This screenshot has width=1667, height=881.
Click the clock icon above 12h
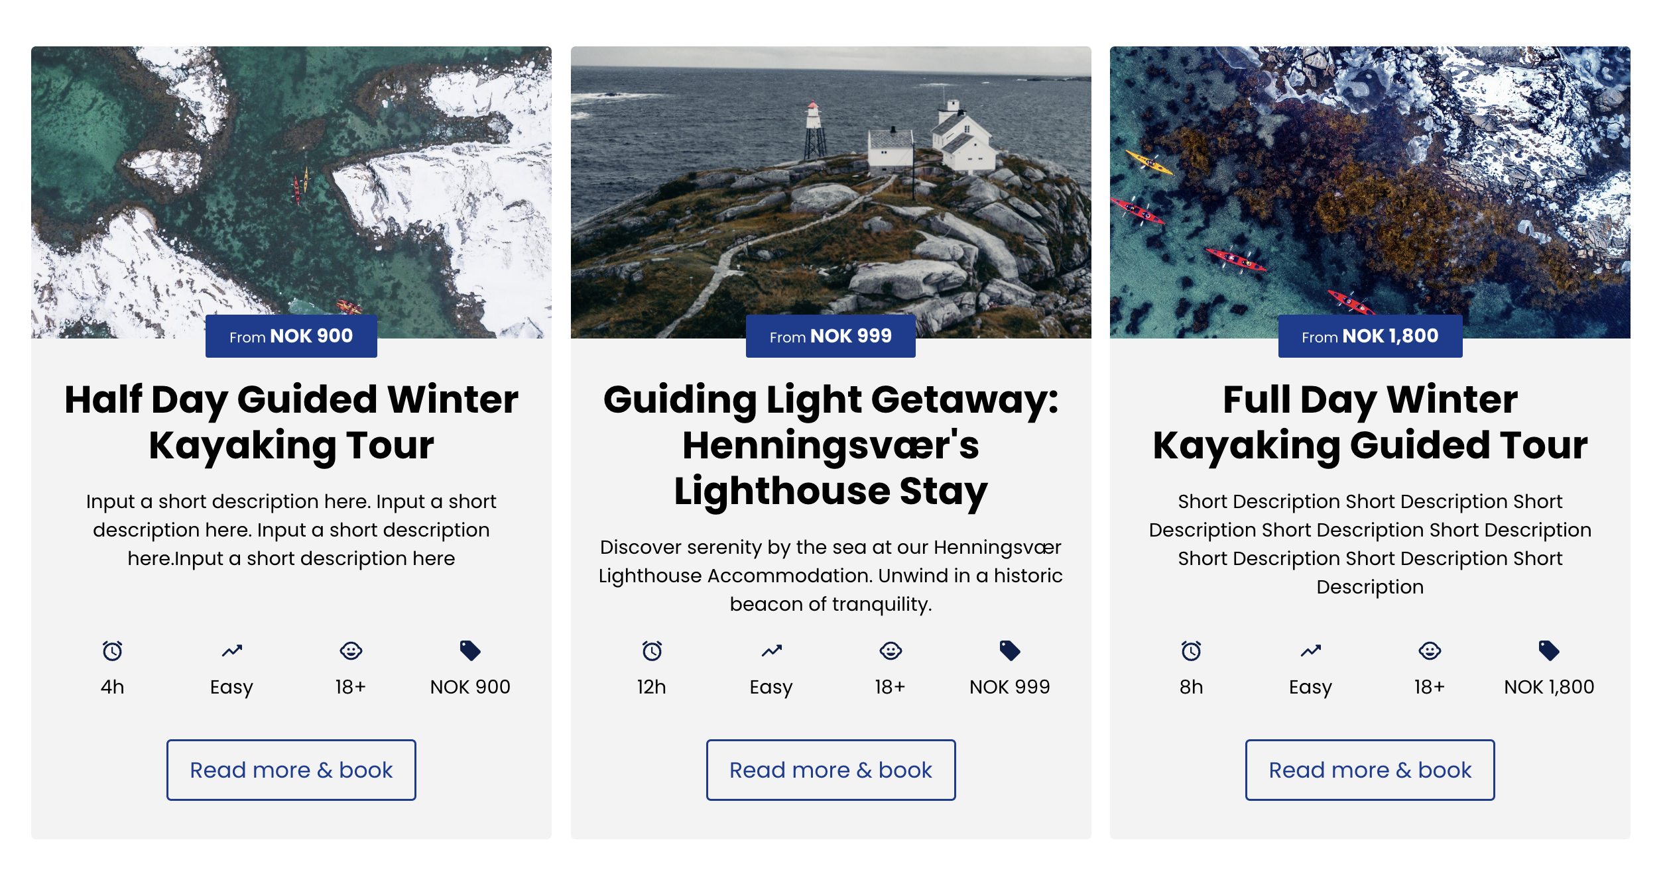tap(652, 650)
